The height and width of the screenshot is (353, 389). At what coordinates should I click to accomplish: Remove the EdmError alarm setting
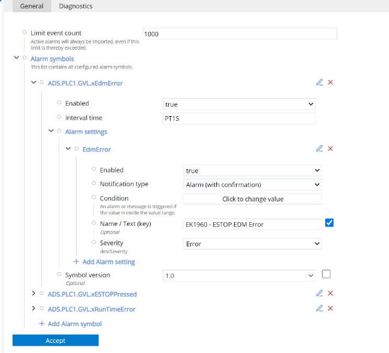[330, 149]
